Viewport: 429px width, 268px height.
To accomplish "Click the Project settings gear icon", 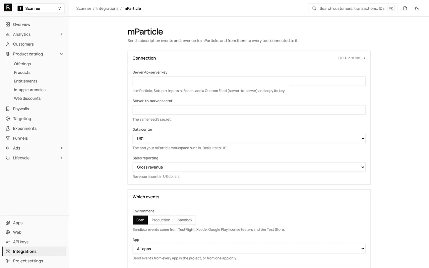I will 8,261.
